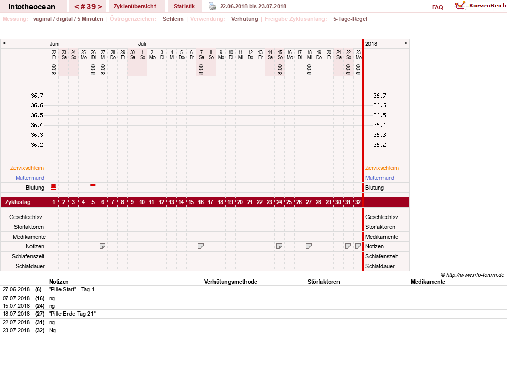507x374 pixels.
Task: Click the Störfaktoren column header in notes table
Action: coord(324,282)
